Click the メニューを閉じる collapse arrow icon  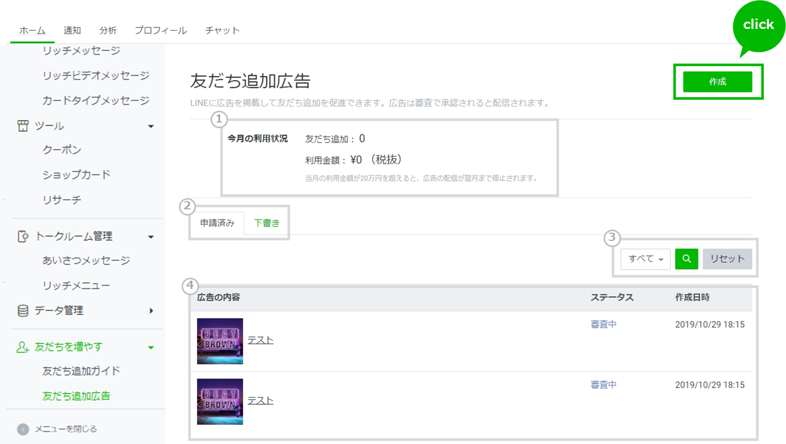22,428
